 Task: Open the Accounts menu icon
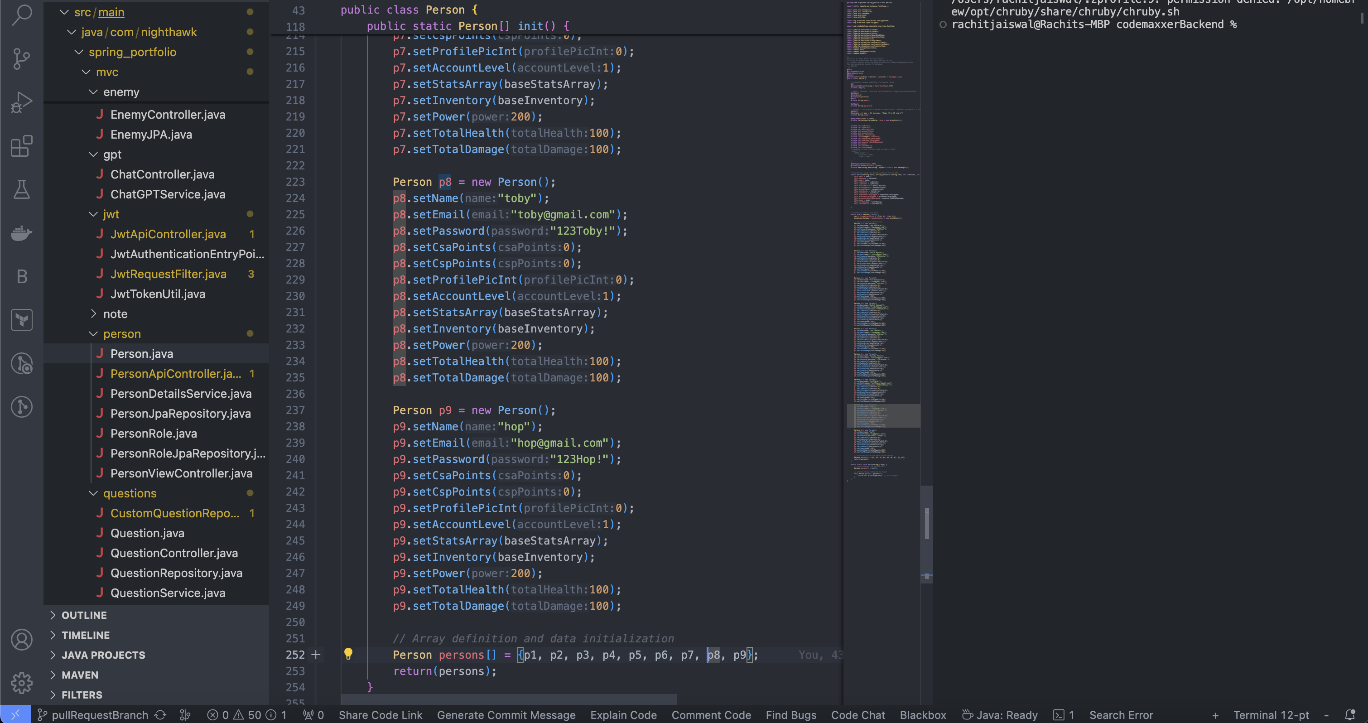22,640
